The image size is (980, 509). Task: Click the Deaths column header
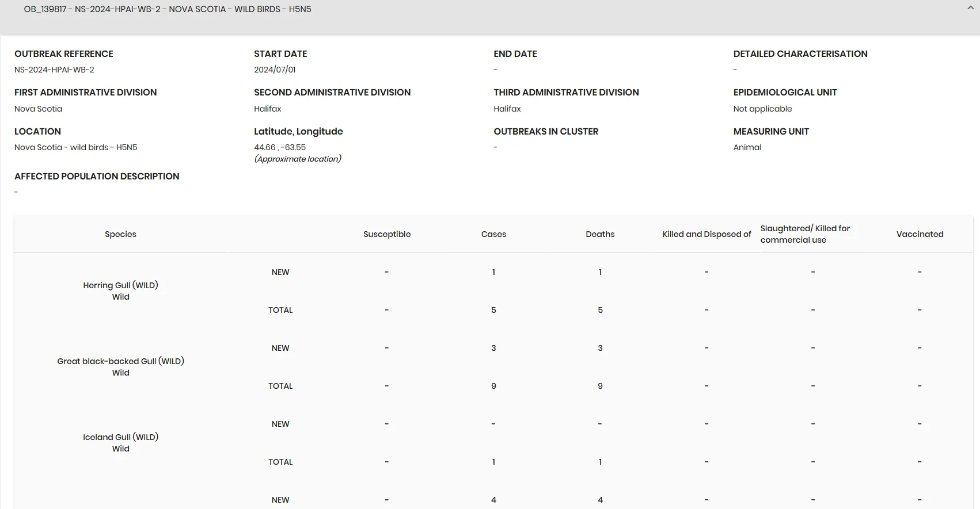click(x=600, y=234)
